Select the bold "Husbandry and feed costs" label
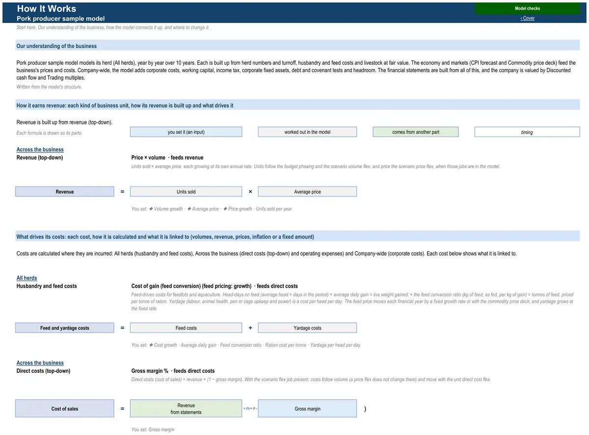 [47, 286]
